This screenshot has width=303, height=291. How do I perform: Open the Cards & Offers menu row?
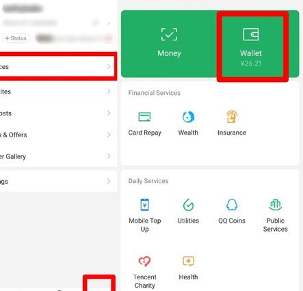[59, 135]
